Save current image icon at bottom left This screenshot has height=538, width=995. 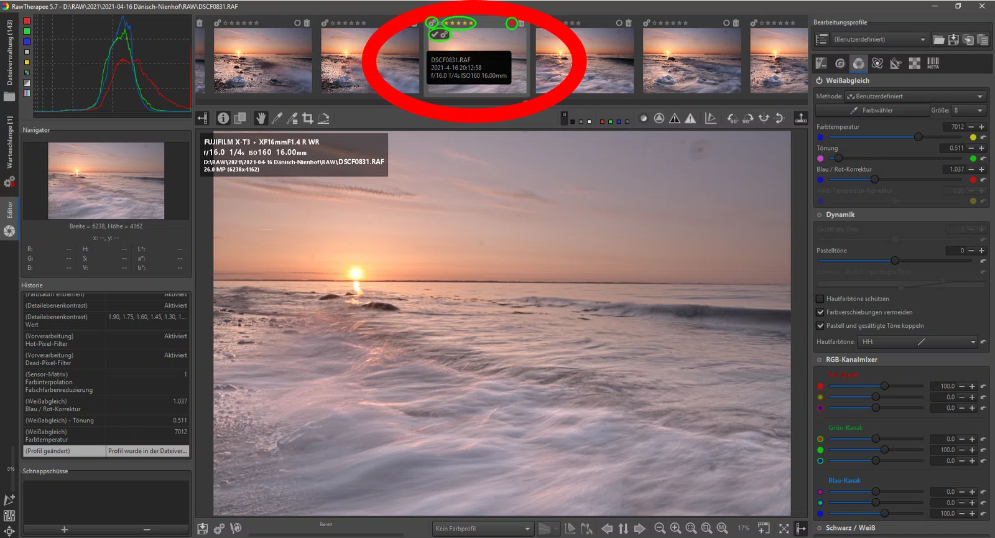pyautogui.click(x=203, y=529)
